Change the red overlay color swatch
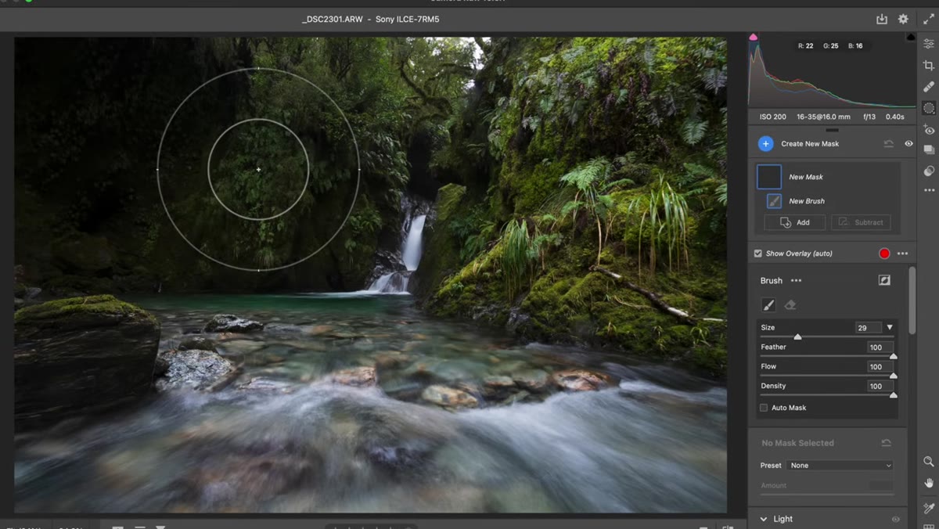 coord(884,254)
